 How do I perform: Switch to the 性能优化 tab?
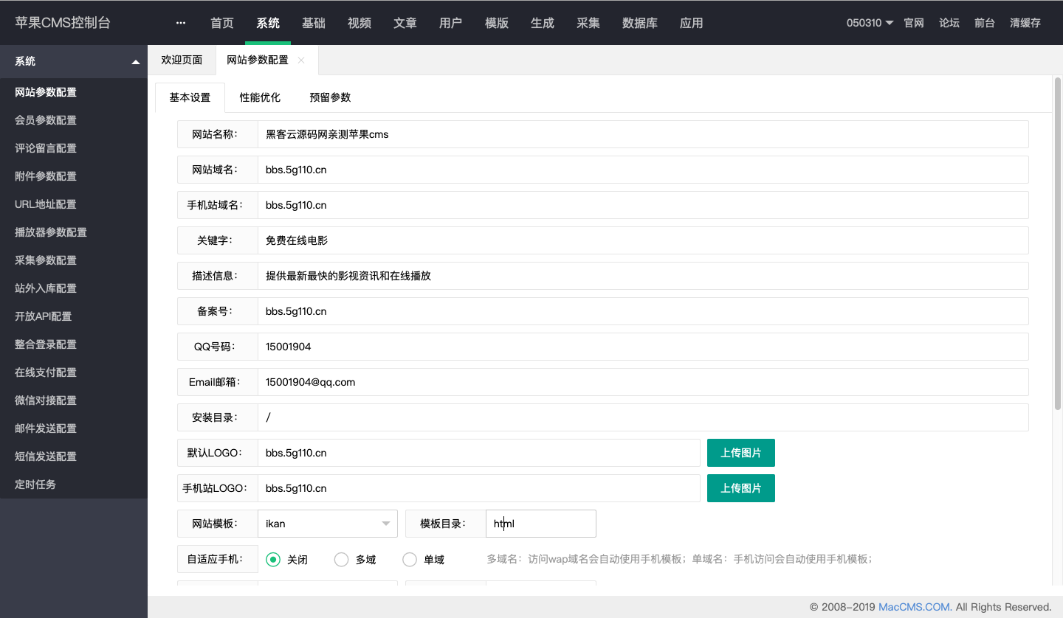pyautogui.click(x=260, y=97)
